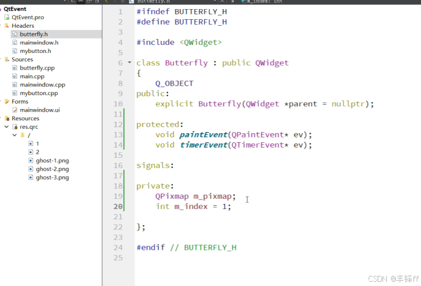Click line number 20 in the gutter

click(x=118, y=206)
